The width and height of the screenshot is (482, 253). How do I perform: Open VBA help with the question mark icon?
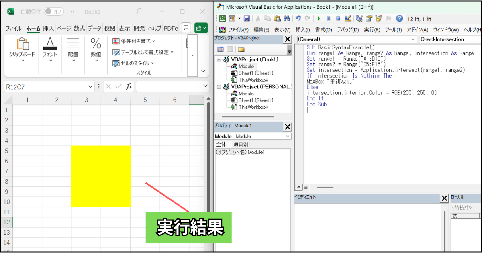(399, 18)
